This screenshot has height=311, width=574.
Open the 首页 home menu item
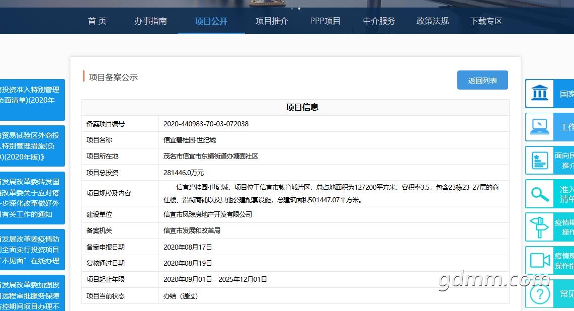97,21
